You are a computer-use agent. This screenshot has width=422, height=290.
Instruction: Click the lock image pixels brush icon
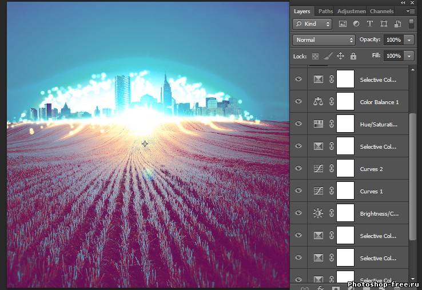coord(328,56)
